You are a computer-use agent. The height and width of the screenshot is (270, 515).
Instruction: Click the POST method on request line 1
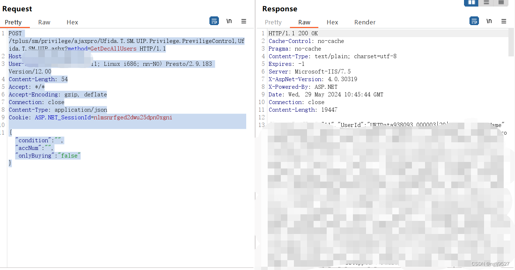[15, 33]
